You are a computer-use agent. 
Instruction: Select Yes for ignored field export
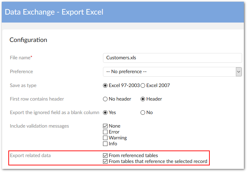tap(105, 112)
